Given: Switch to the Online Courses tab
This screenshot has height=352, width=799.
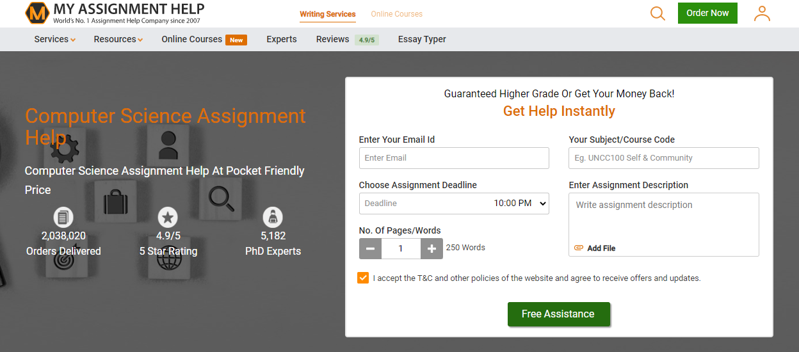Looking at the screenshot, I should (397, 14).
